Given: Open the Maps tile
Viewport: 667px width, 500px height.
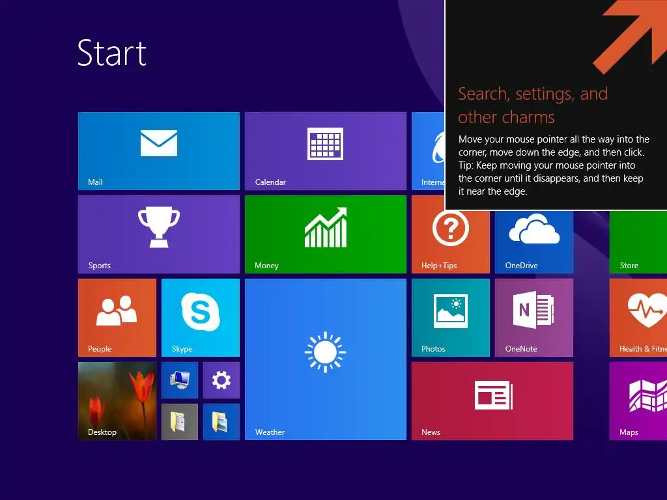Looking at the screenshot, I should [x=638, y=401].
